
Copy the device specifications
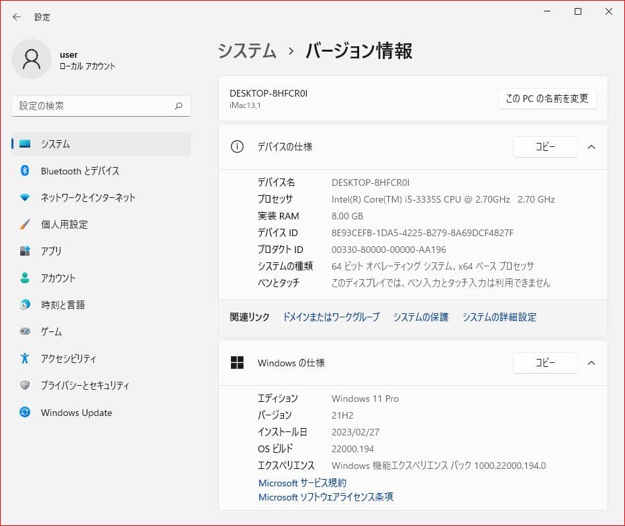tap(545, 147)
